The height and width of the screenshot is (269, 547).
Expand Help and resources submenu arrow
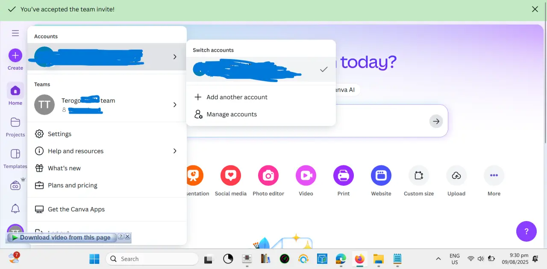174,151
